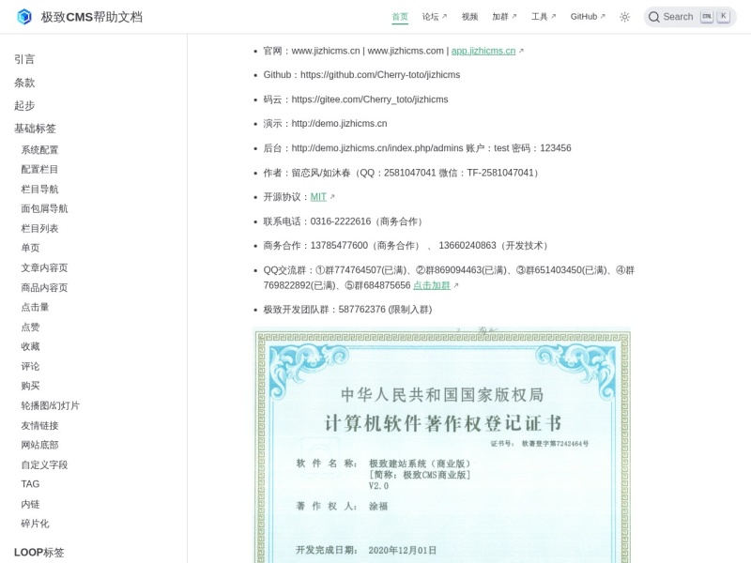Select 栏目列表 in the sidebar
This screenshot has width=751, height=563.
coord(39,228)
